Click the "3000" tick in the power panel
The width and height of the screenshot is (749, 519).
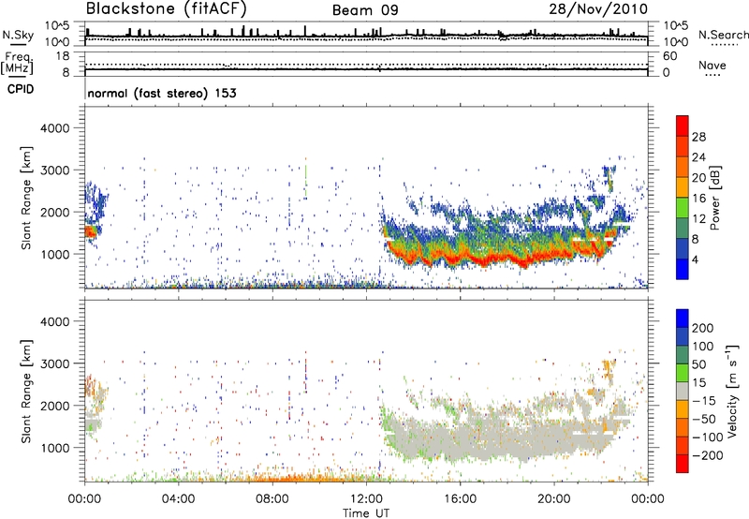click(x=55, y=171)
